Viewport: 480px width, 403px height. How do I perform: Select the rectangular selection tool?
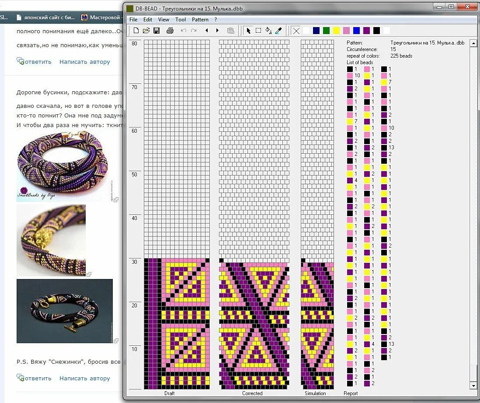pos(258,31)
